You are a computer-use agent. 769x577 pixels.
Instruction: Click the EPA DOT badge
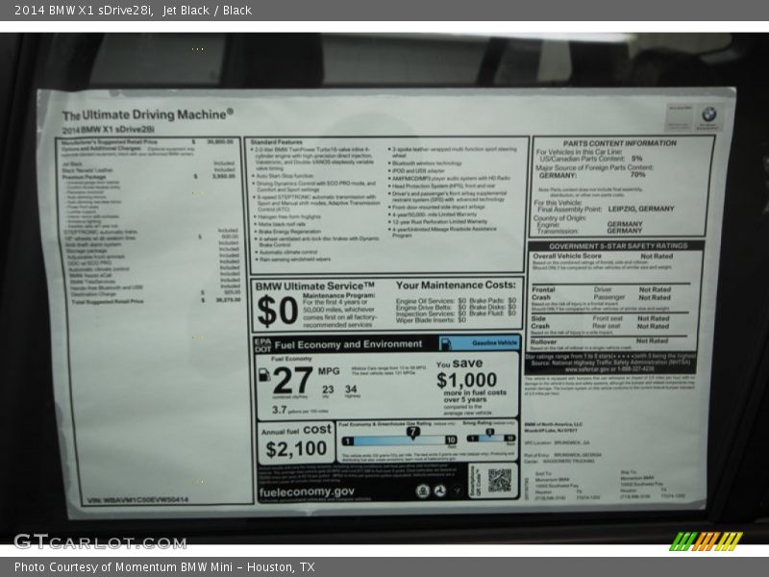262,345
